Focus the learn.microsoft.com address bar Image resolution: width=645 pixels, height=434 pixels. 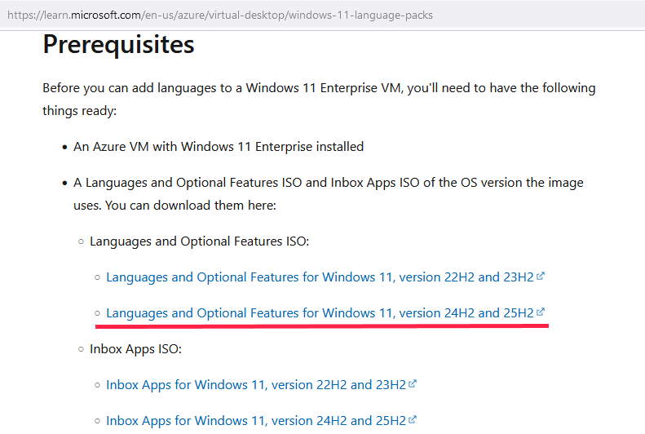(x=323, y=15)
